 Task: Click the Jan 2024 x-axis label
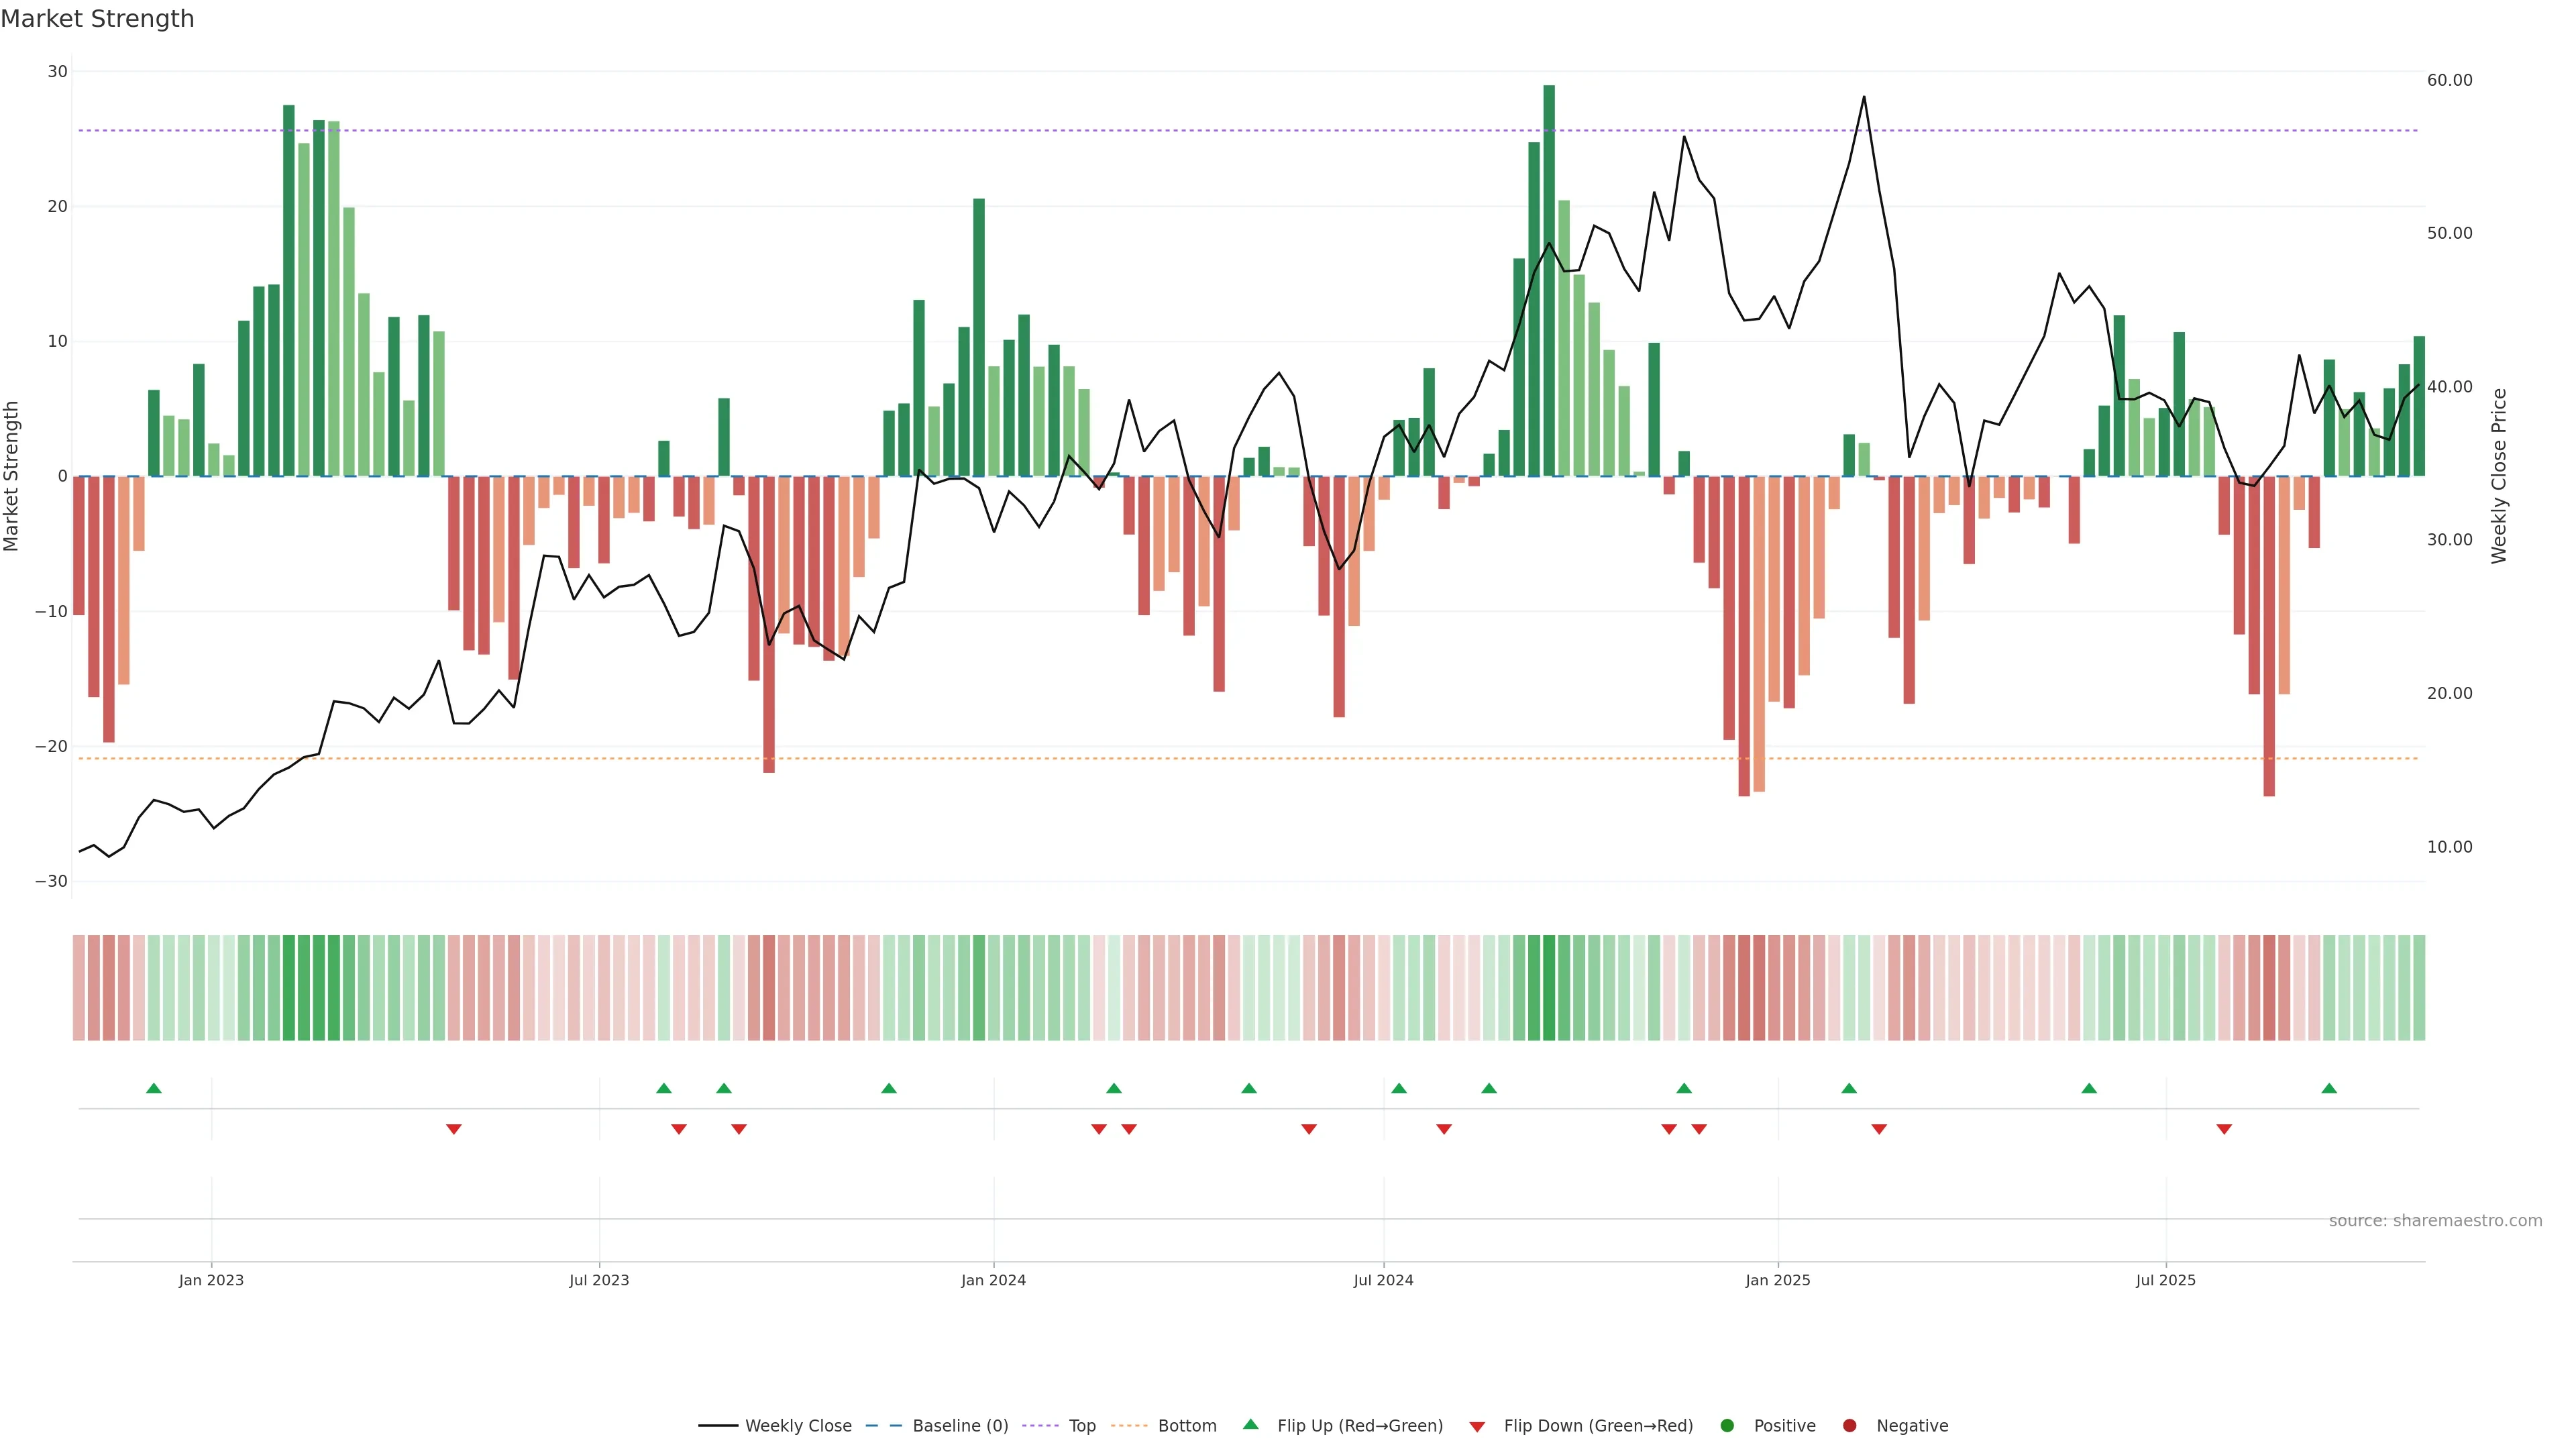click(x=993, y=1280)
